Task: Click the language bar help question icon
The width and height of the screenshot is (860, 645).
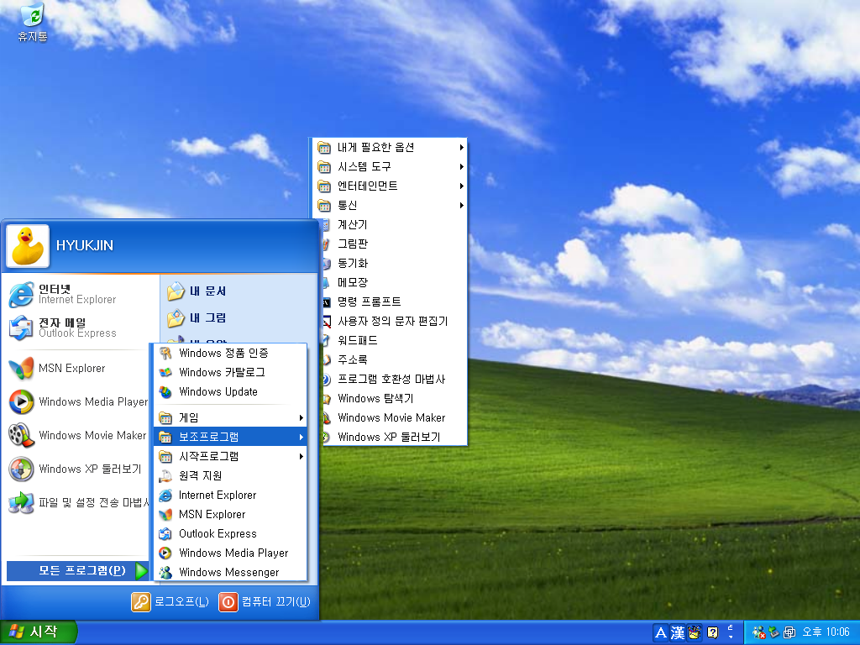Action: coord(712,632)
